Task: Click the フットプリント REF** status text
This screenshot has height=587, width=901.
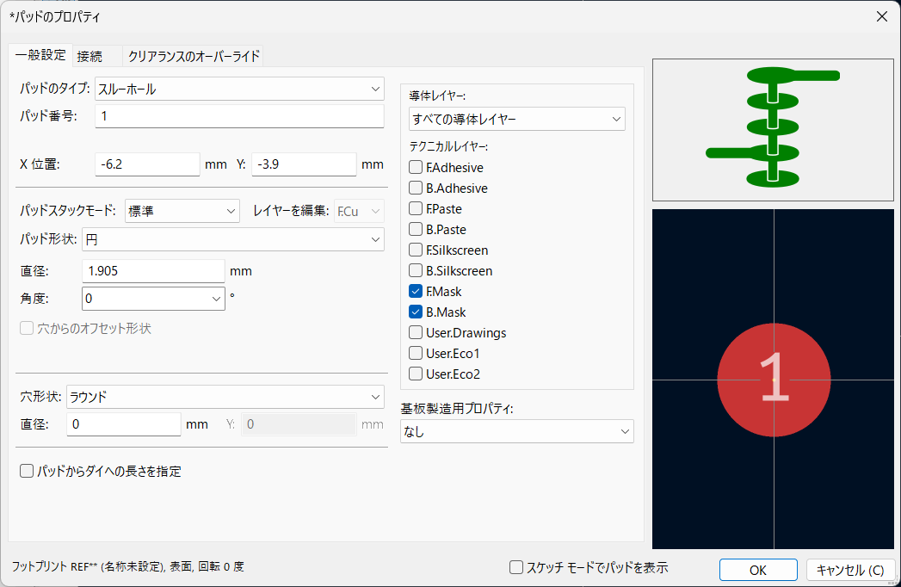Action: click(x=127, y=567)
